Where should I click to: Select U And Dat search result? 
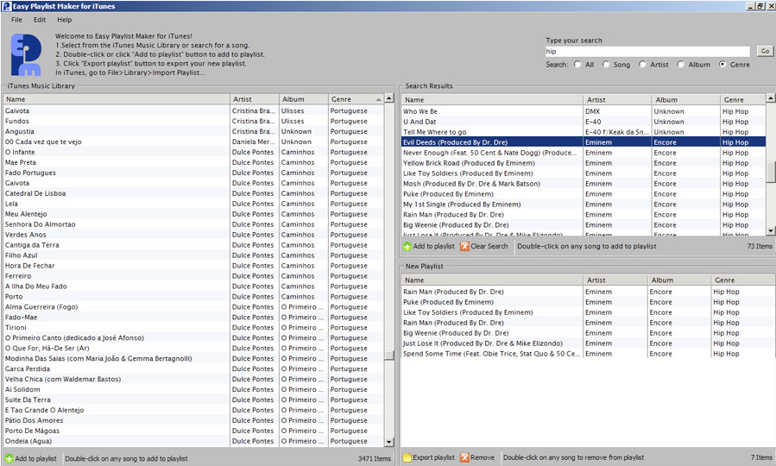[583, 122]
